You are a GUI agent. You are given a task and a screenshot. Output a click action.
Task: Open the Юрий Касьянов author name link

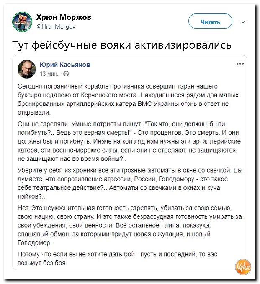coord(65,64)
